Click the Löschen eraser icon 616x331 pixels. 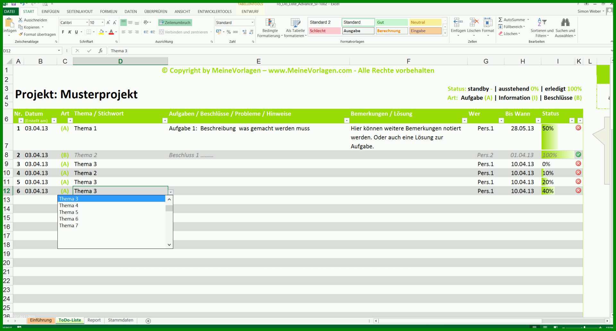[501, 33]
